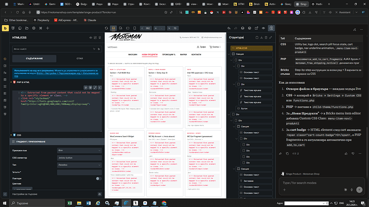
Task: Click the undo arrow in Bricks toolbar
Action: click(229, 28)
